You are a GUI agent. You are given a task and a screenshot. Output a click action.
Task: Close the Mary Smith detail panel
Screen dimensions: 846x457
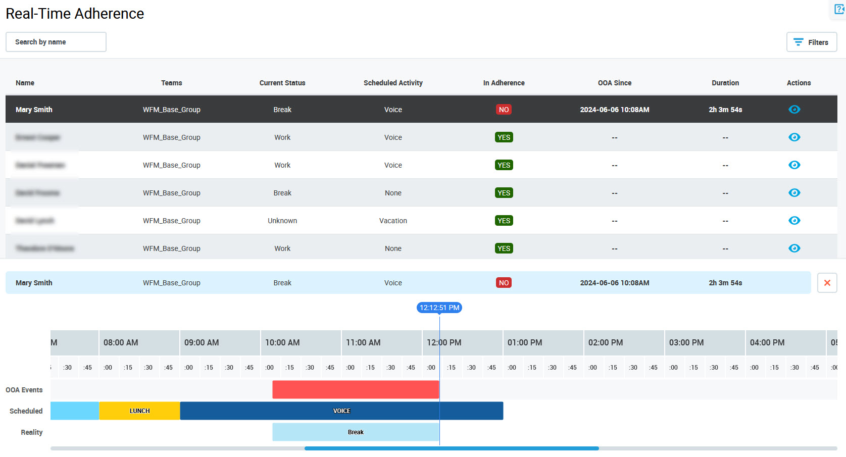pyautogui.click(x=827, y=283)
